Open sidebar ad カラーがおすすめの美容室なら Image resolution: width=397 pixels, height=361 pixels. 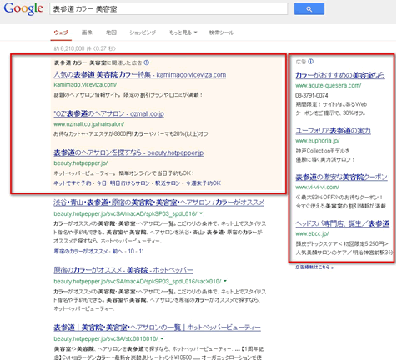click(x=340, y=75)
